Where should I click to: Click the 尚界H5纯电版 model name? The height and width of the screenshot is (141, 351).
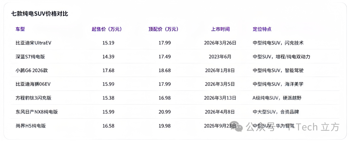[31, 126]
